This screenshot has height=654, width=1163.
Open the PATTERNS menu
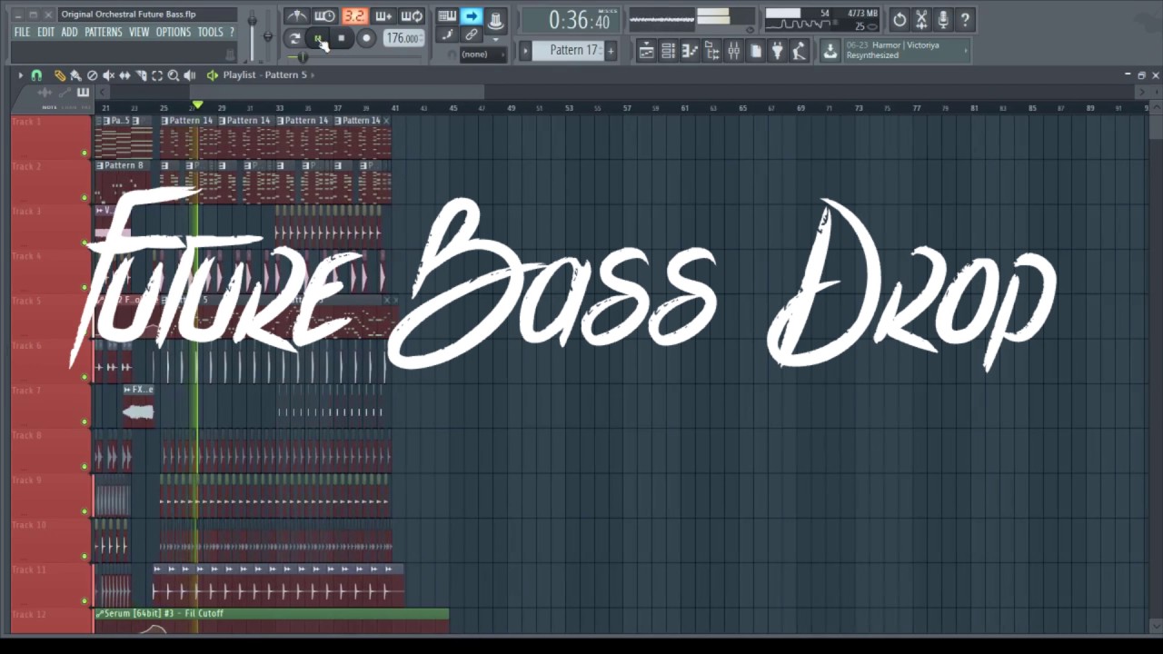pyautogui.click(x=104, y=32)
